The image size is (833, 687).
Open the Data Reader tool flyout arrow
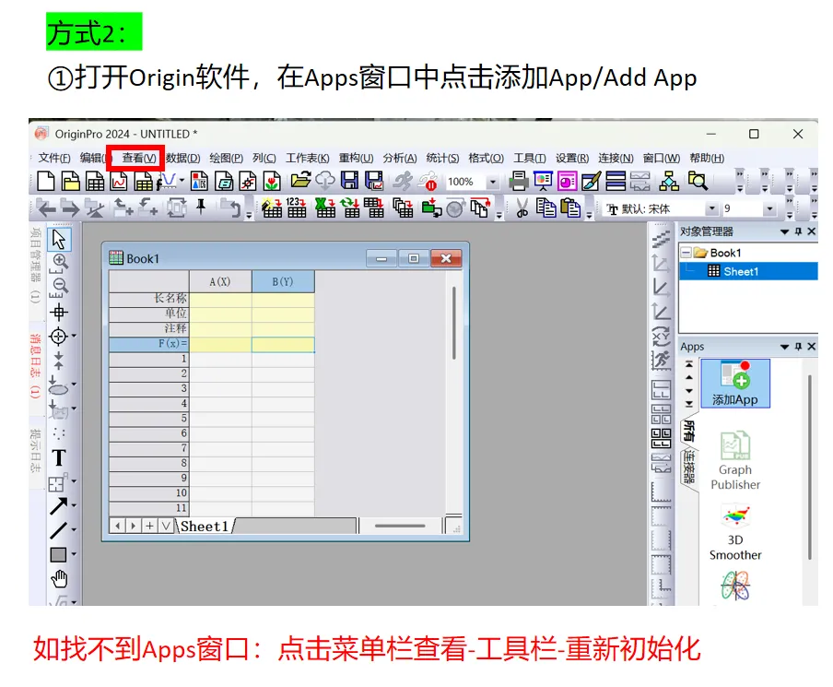tap(74, 336)
